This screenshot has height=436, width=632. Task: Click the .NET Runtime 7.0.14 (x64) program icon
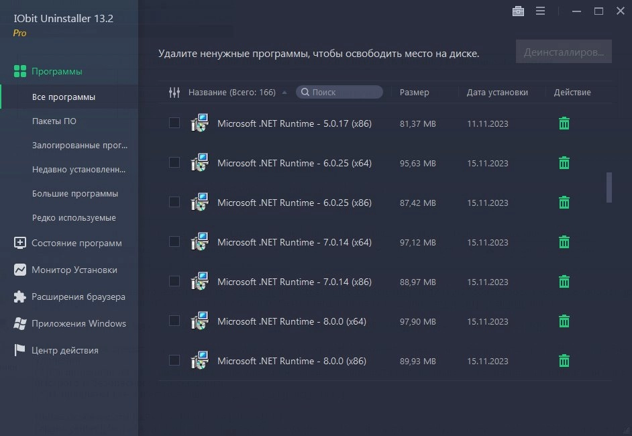(199, 242)
